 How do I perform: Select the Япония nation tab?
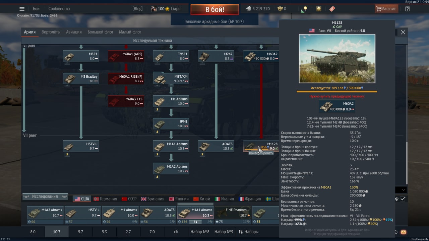tap(179, 199)
